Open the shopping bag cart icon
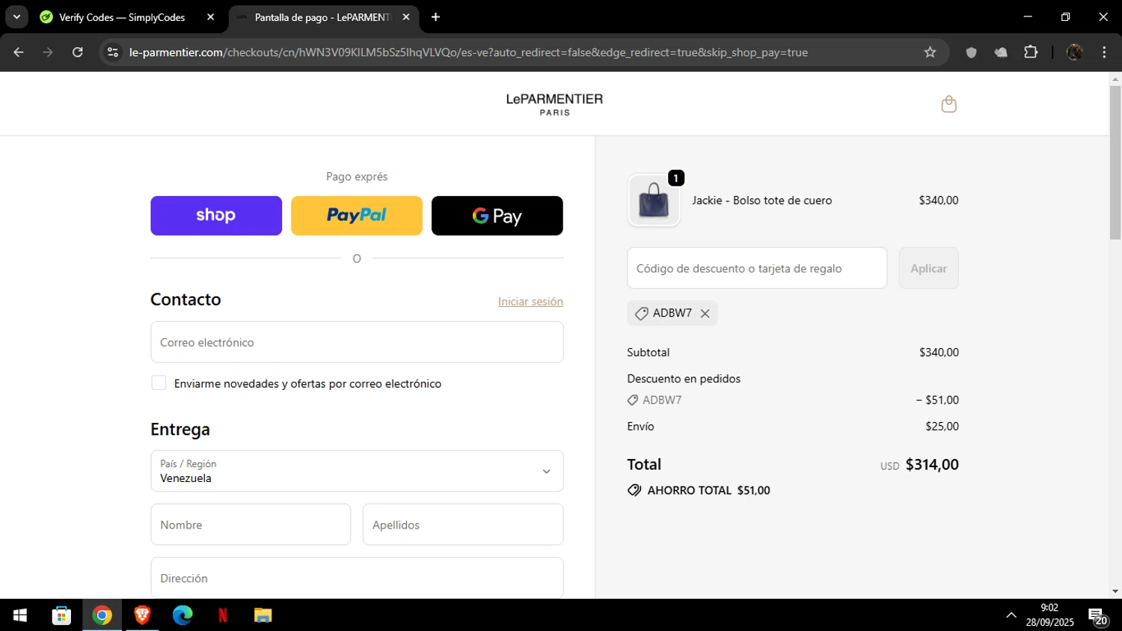 point(948,104)
